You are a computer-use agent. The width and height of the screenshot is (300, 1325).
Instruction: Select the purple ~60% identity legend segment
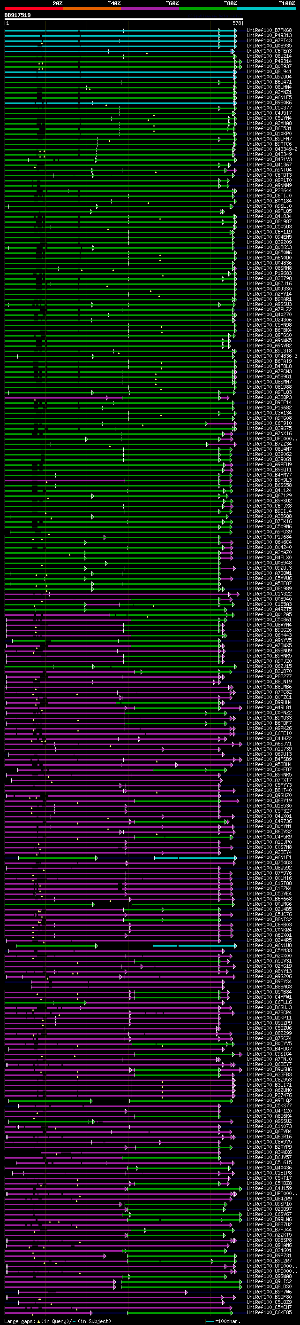(150, 8)
